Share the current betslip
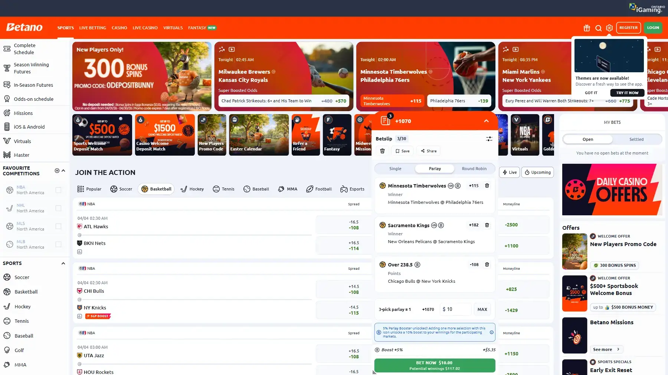The image size is (668, 375). tap(429, 151)
